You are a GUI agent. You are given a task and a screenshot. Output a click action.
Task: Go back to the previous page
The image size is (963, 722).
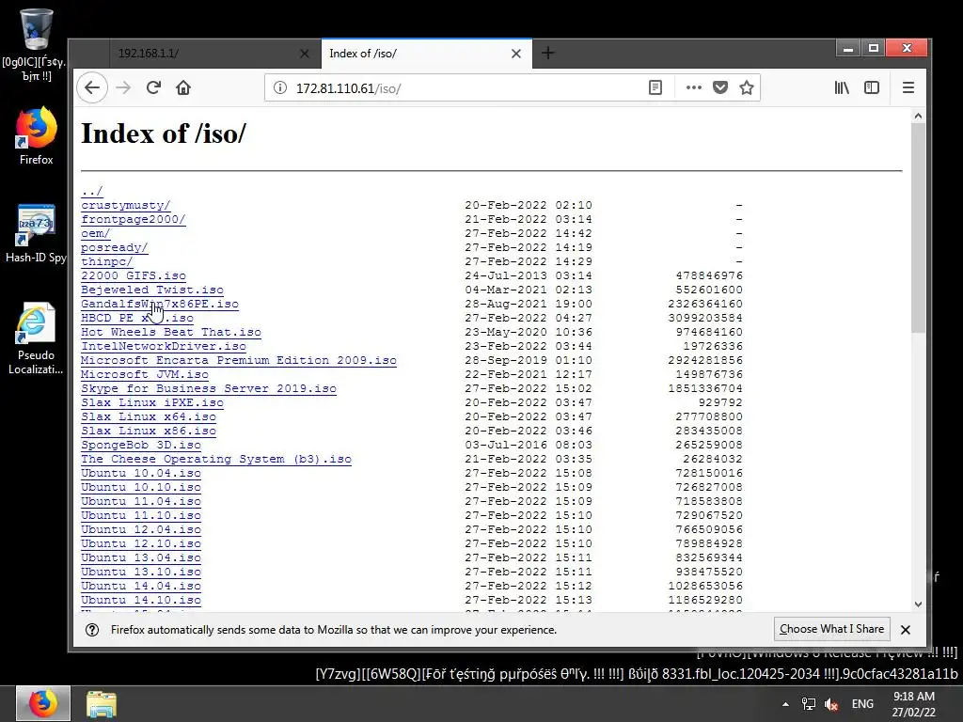tap(92, 87)
